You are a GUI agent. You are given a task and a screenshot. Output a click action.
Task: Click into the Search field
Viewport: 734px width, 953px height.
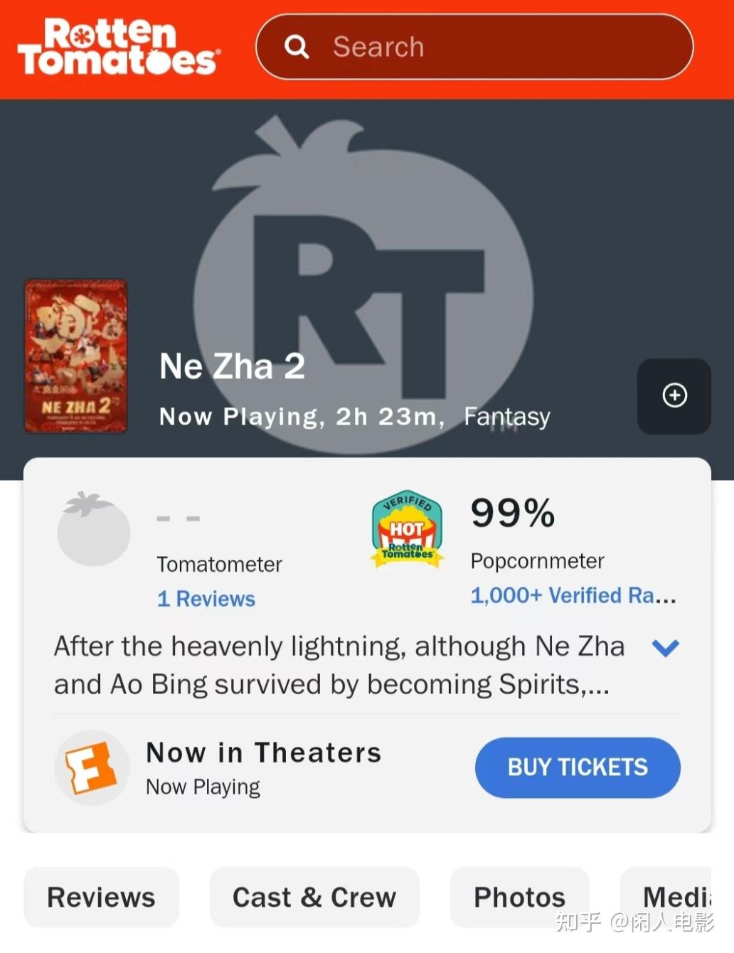pos(474,47)
